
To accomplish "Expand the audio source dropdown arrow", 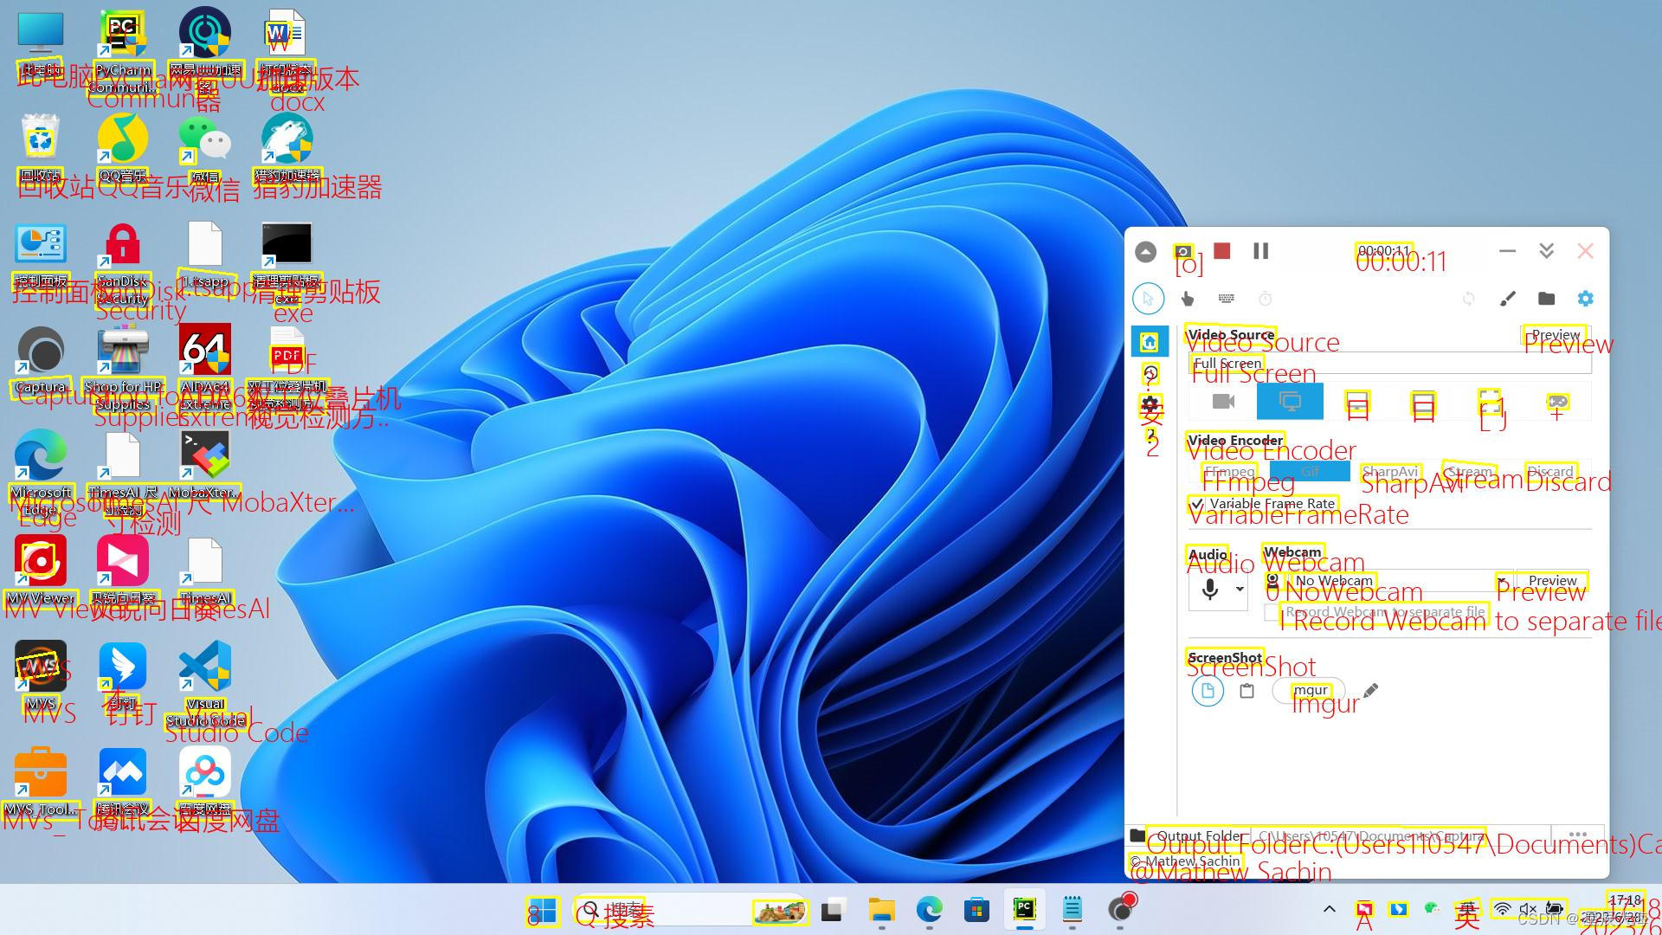I will (1240, 589).
